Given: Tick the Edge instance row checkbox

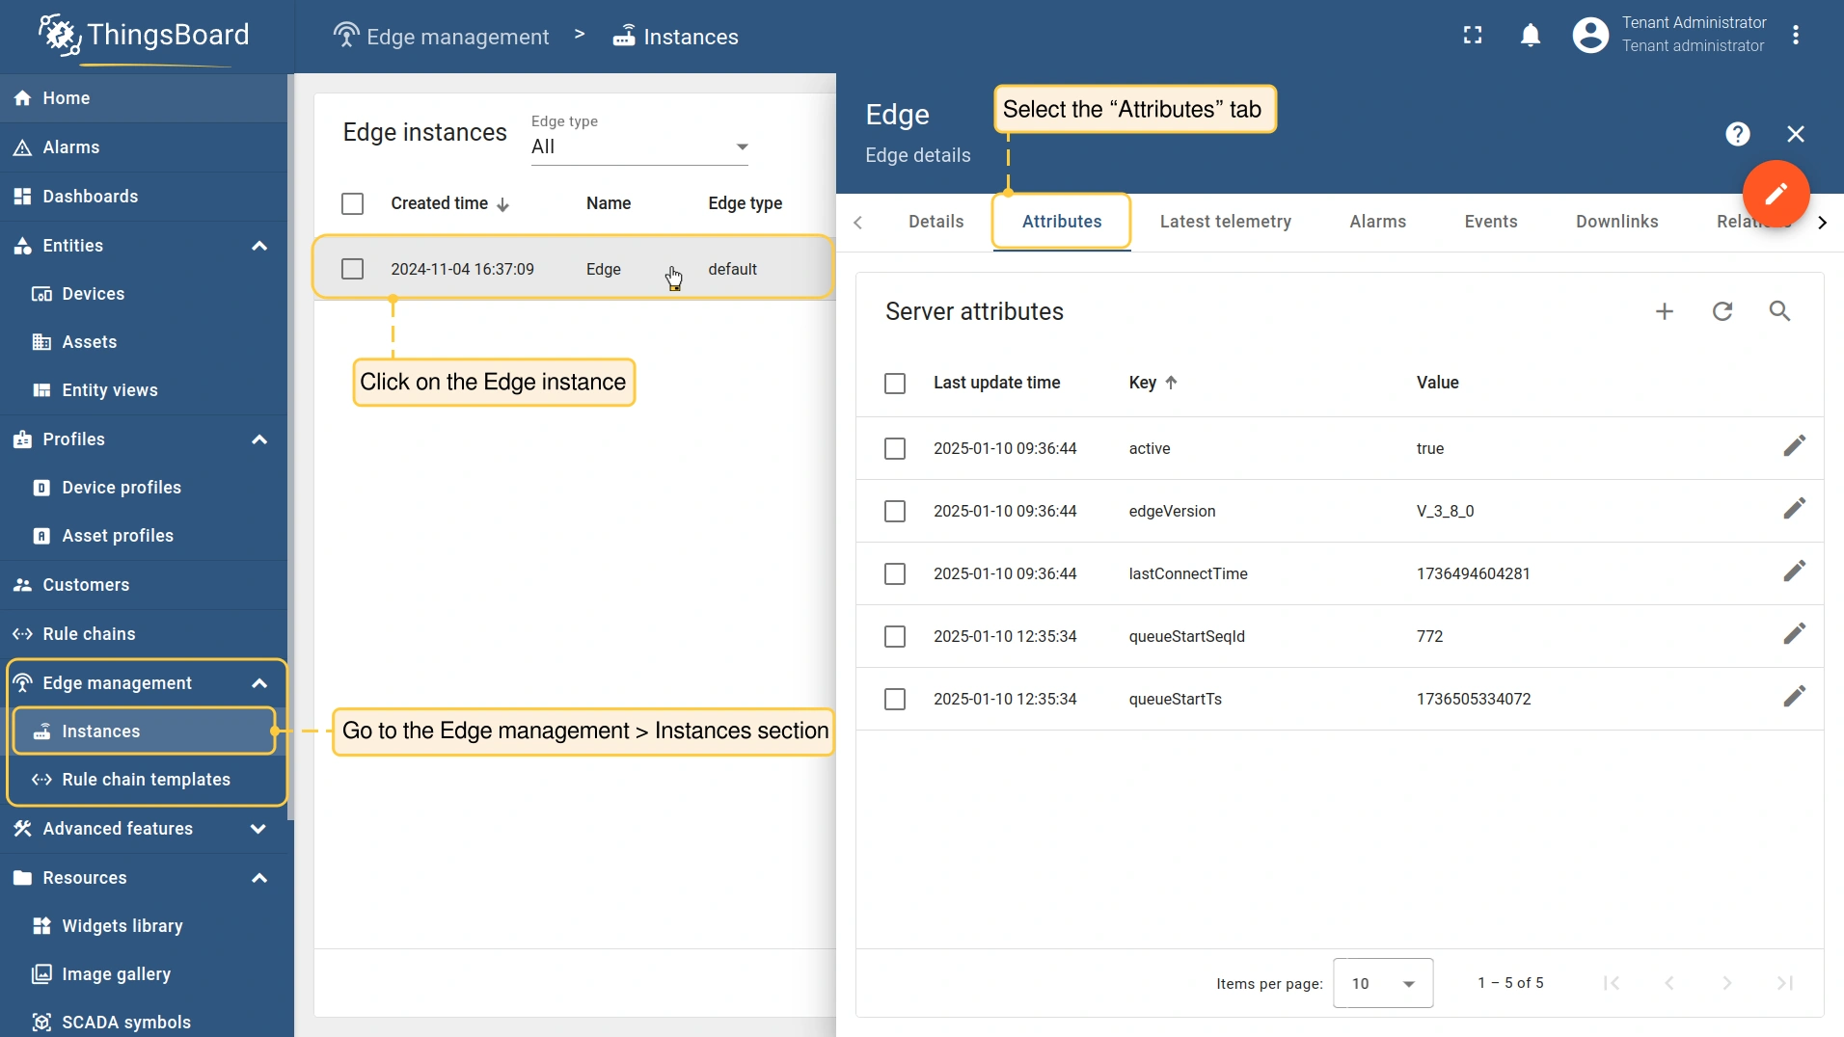Looking at the screenshot, I should coord(352,270).
